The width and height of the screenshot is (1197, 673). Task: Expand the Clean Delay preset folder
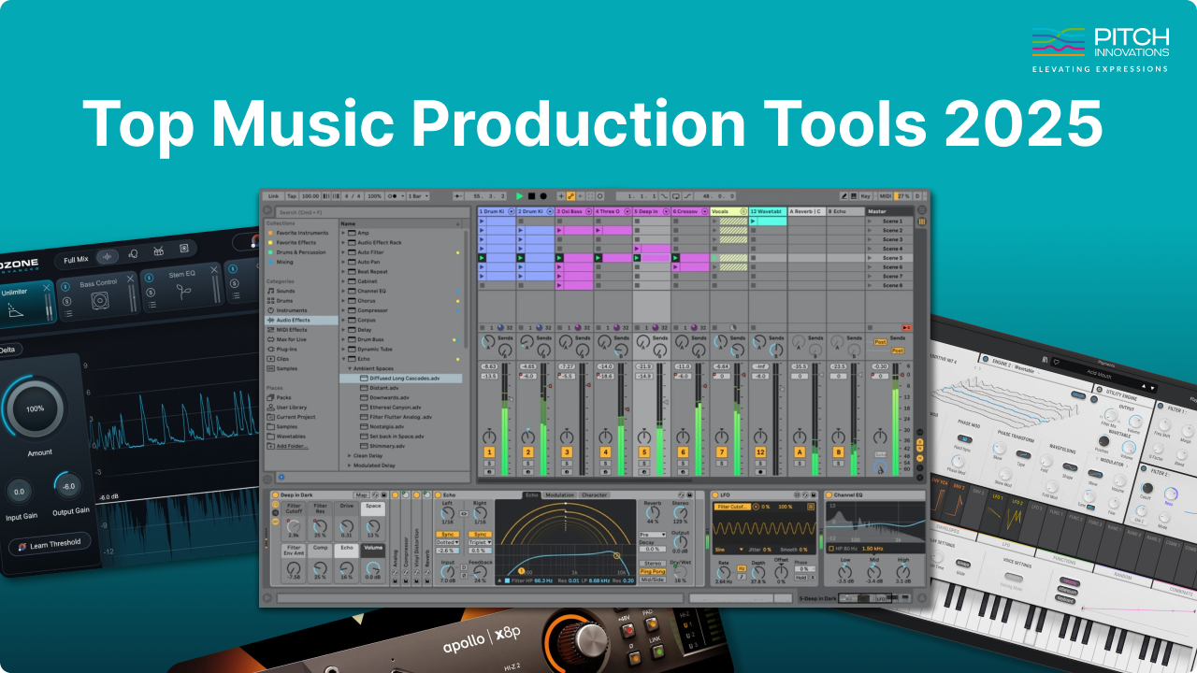[367, 455]
